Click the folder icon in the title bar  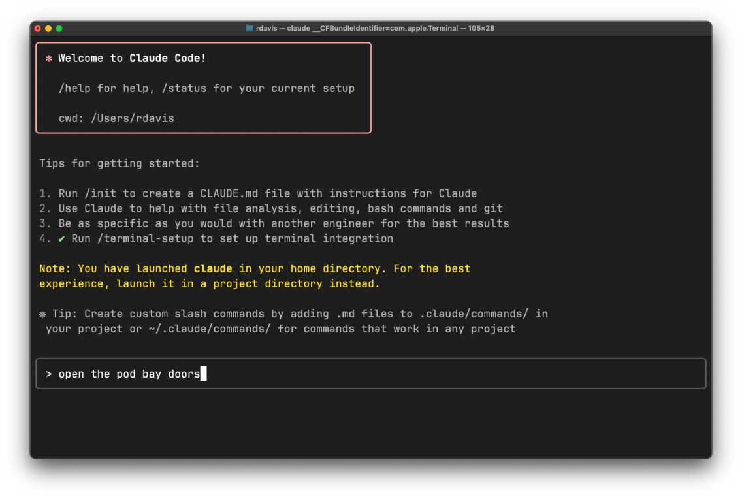point(250,28)
